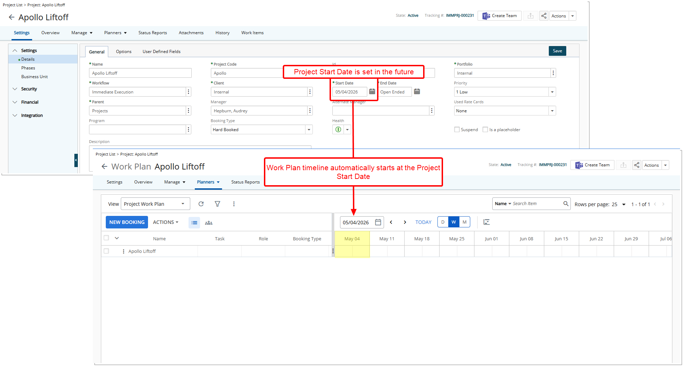Click the export/upload icon near Create Team
This screenshot has width=686, height=369.
click(x=530, y=16)
